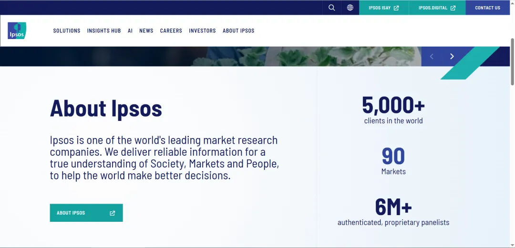
Task: Open ABOUT IPSOS in the navigation bar
Action: [x=238, y=30]
